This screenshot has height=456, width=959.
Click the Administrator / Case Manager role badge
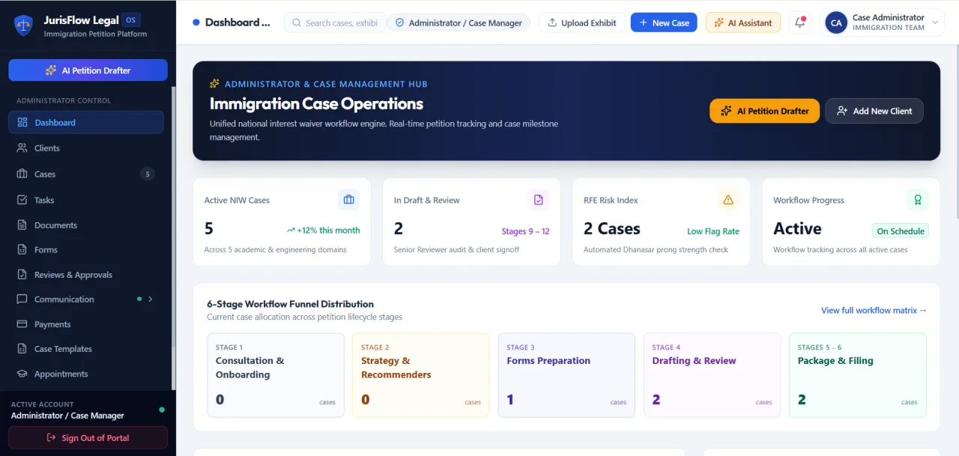click(x=459, y=22)
